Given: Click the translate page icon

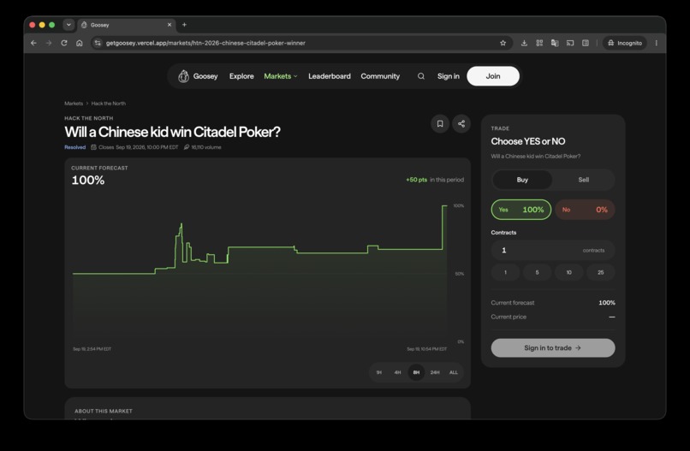Looking at the screenshot, I should [555, 43].
